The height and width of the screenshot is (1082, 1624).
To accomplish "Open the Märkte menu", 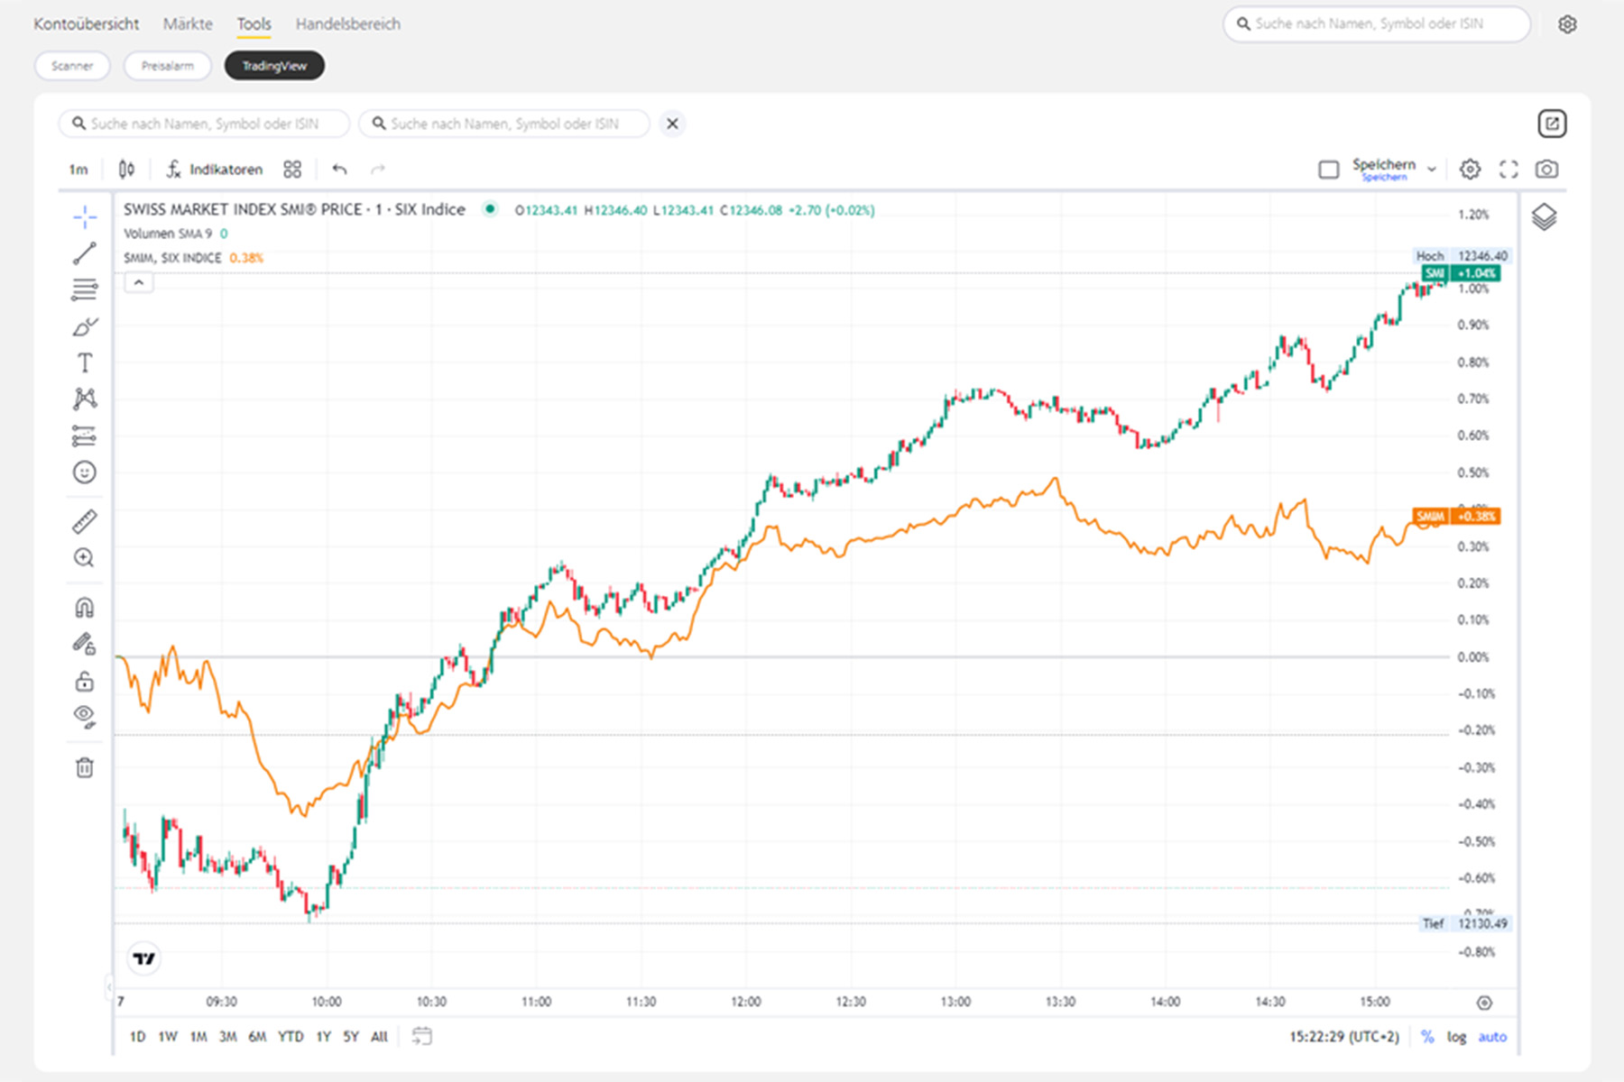I will tap(188, 24).
